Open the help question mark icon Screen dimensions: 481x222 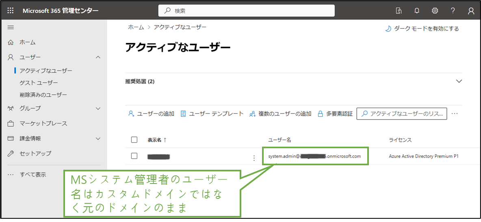(x=453, y=11)
